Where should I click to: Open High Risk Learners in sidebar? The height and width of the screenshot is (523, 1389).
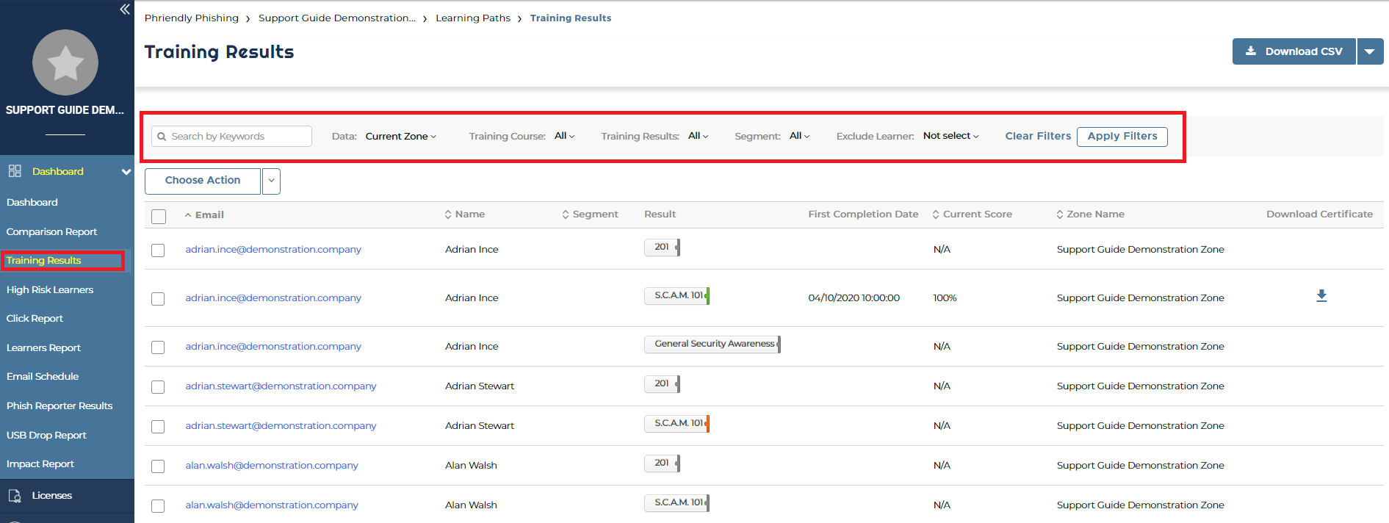coord(50,289)
